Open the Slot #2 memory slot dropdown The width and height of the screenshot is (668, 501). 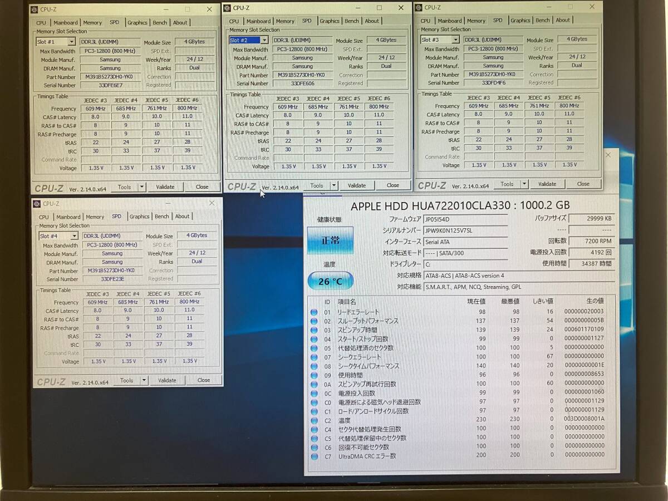(x=264, y=40)
